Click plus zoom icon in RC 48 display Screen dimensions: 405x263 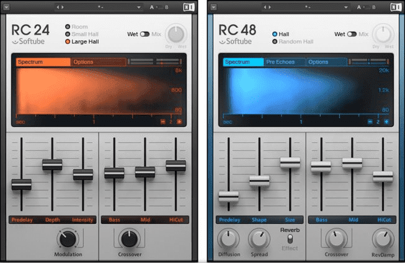pyautogui.click(x=386, y=122)
